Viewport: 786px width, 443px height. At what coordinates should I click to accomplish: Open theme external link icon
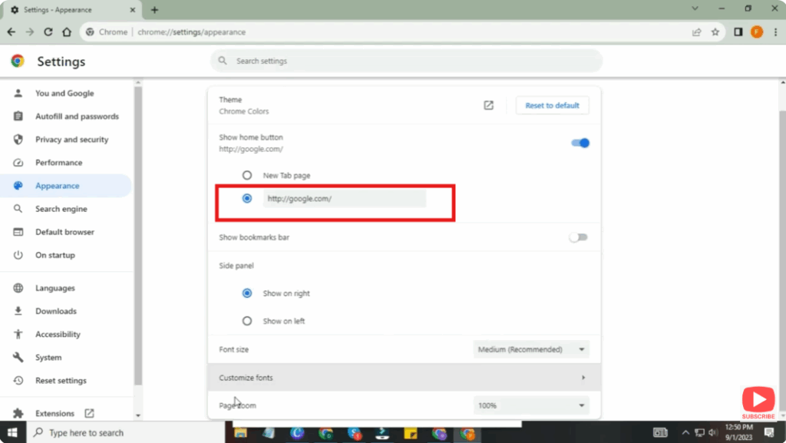[488, 105]
